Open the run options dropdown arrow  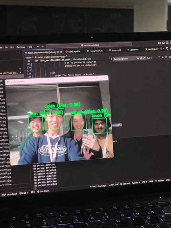coord(164,49)
